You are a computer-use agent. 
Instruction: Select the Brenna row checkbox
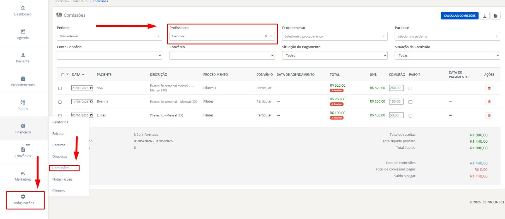tap(60, 102)
